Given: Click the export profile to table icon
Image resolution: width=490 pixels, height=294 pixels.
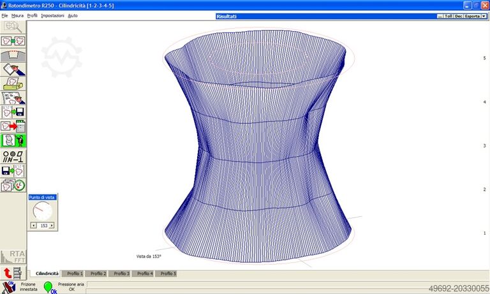Looking at the screenshot, I should coord(13,126).
